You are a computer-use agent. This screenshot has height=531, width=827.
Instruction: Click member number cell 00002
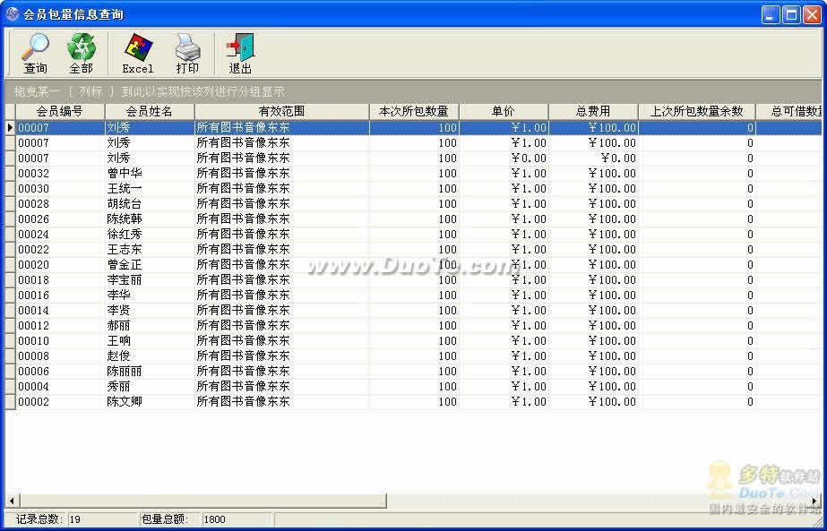tap(60, 402)
